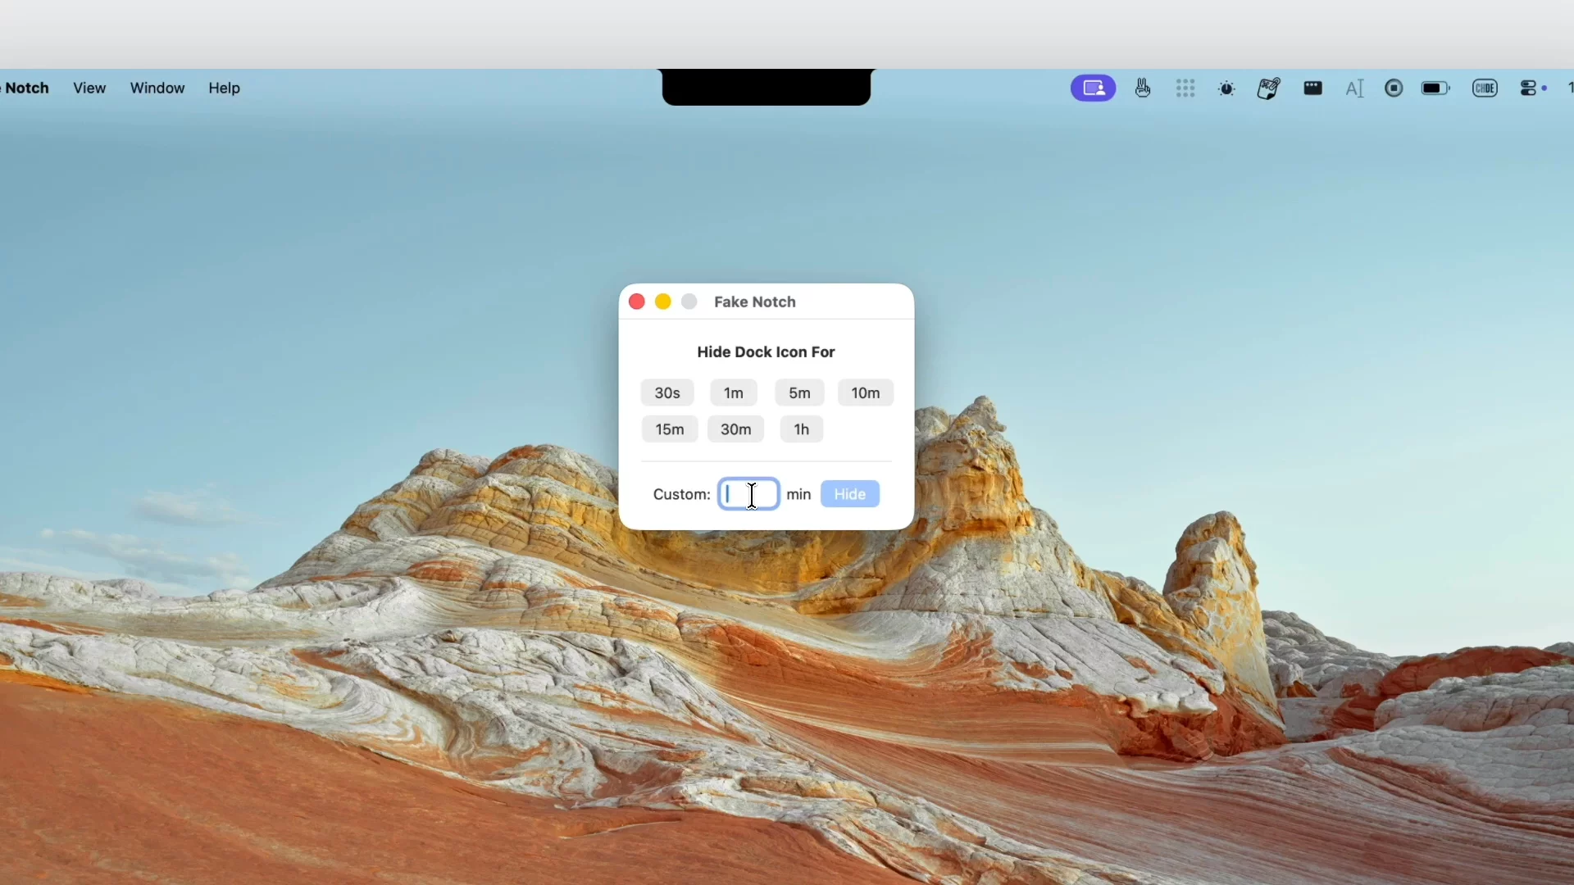The height and width of the screenshot is (885, 1574).
Task: Open the clipboard manager menu bar icon
Action: click(1268, 88)
